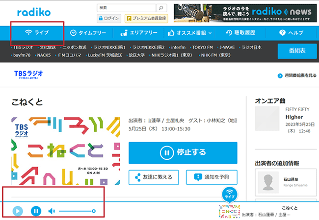Open the 番組表 program guide button
This screenshot has height=220, width=319.
(x=297, y=51)
